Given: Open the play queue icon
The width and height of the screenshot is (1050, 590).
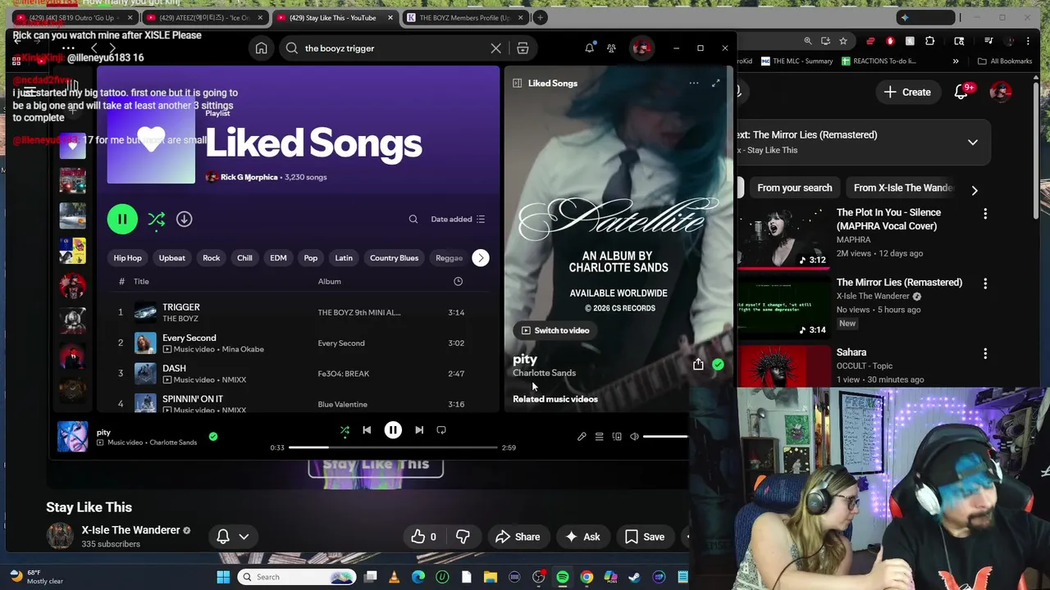Looking at the screenshot, I should tap(599, 437).
